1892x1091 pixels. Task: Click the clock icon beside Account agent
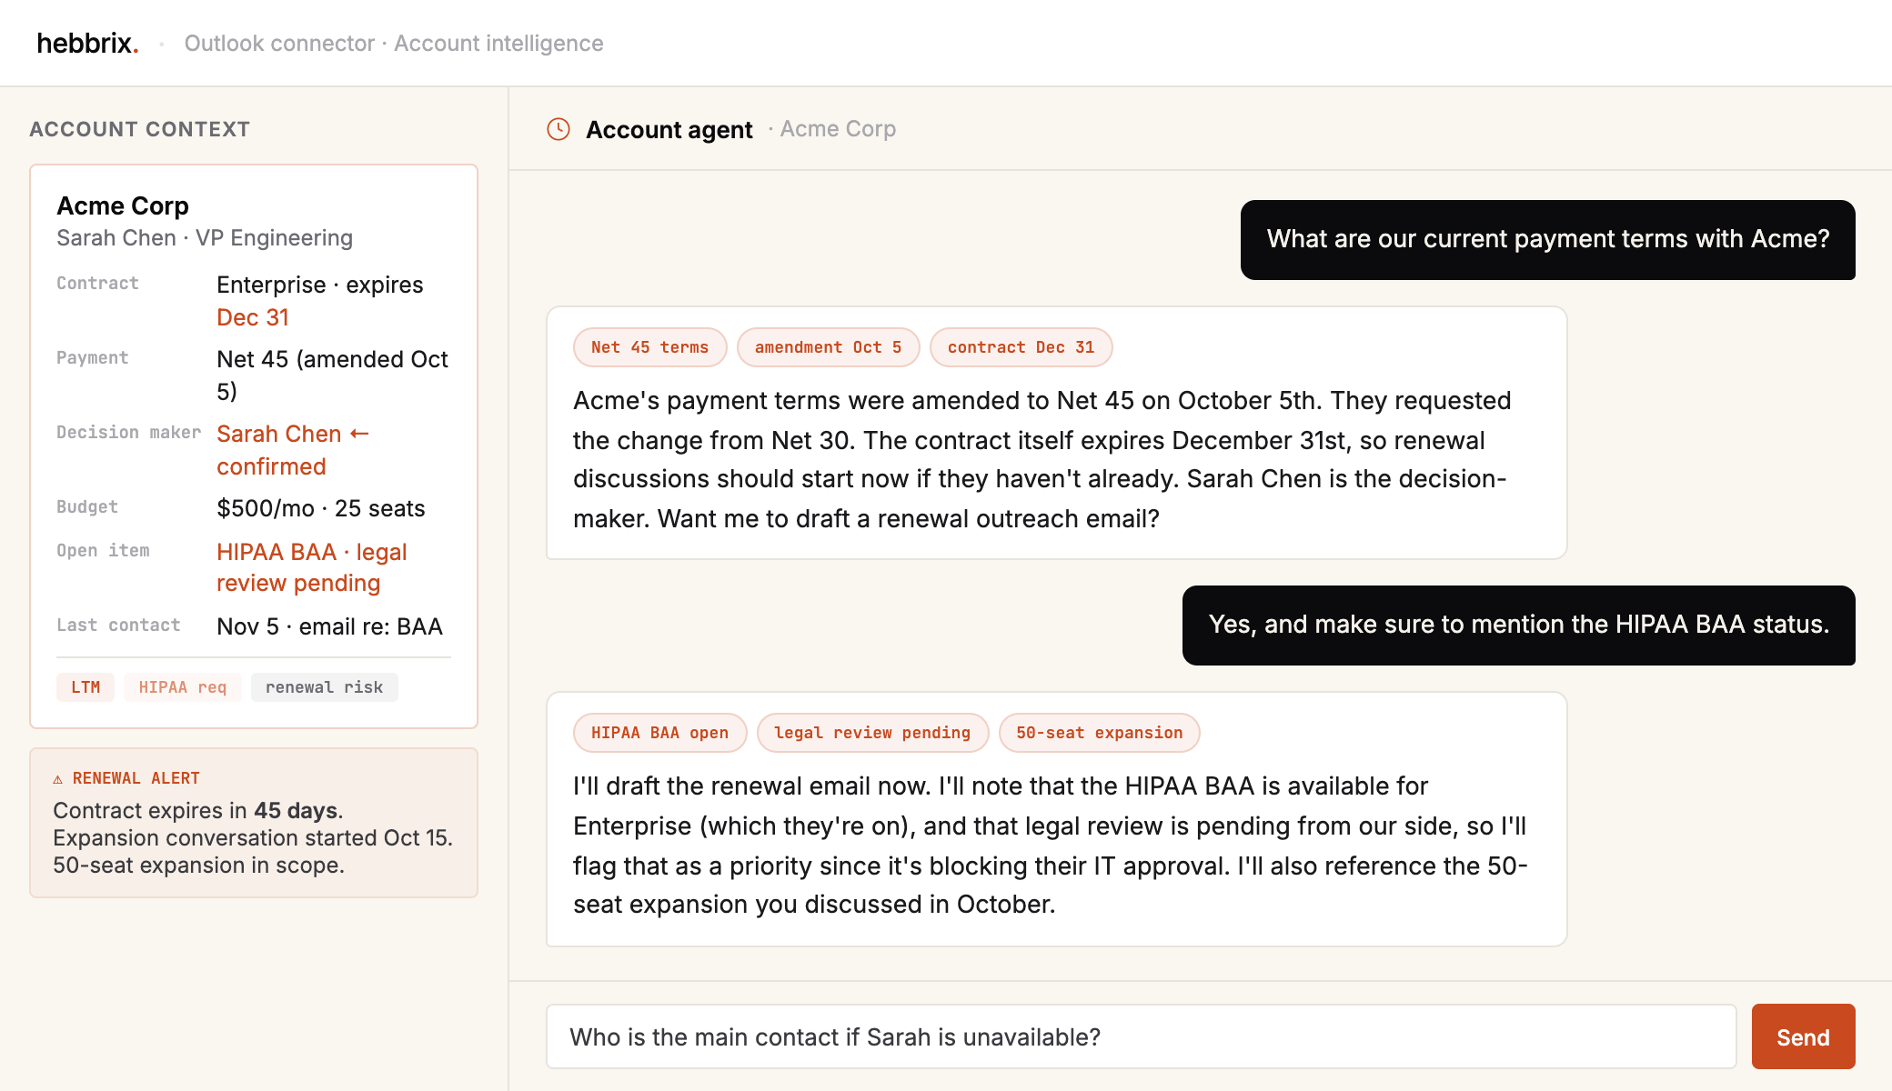coord(559,129)
